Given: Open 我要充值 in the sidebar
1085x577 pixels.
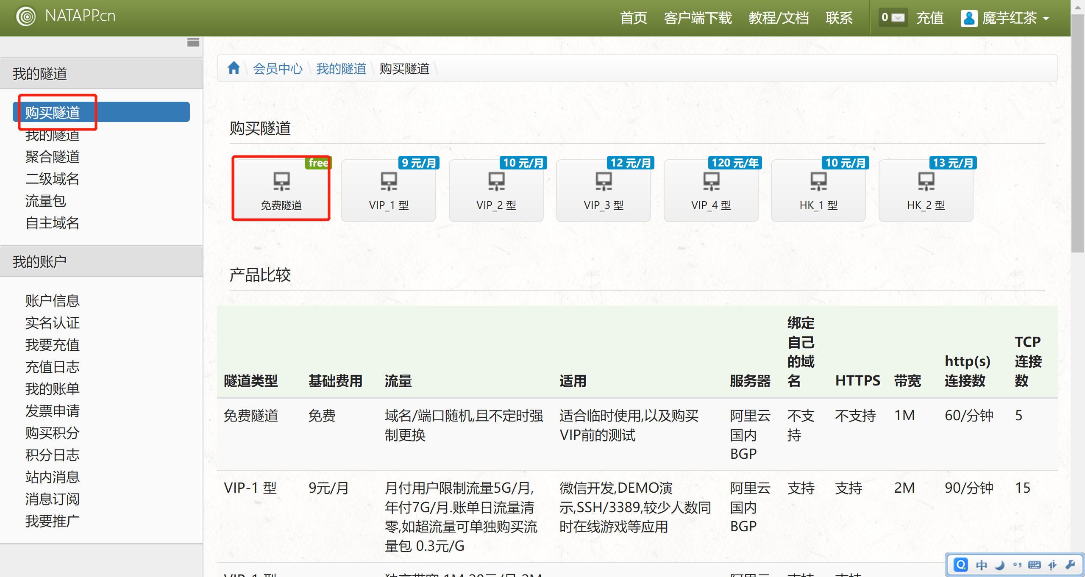Looking at the screenshot, I should tap(53, 345).
